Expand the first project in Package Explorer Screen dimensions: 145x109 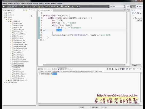(x=5, y=13)
